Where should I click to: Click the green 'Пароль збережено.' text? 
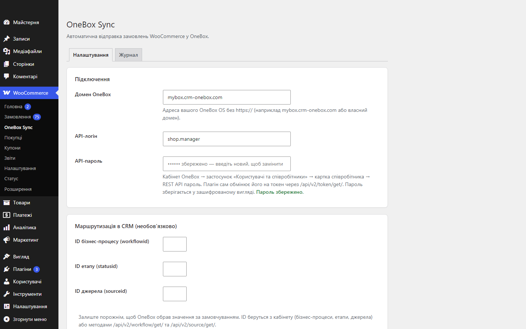(x=280, y=192)
